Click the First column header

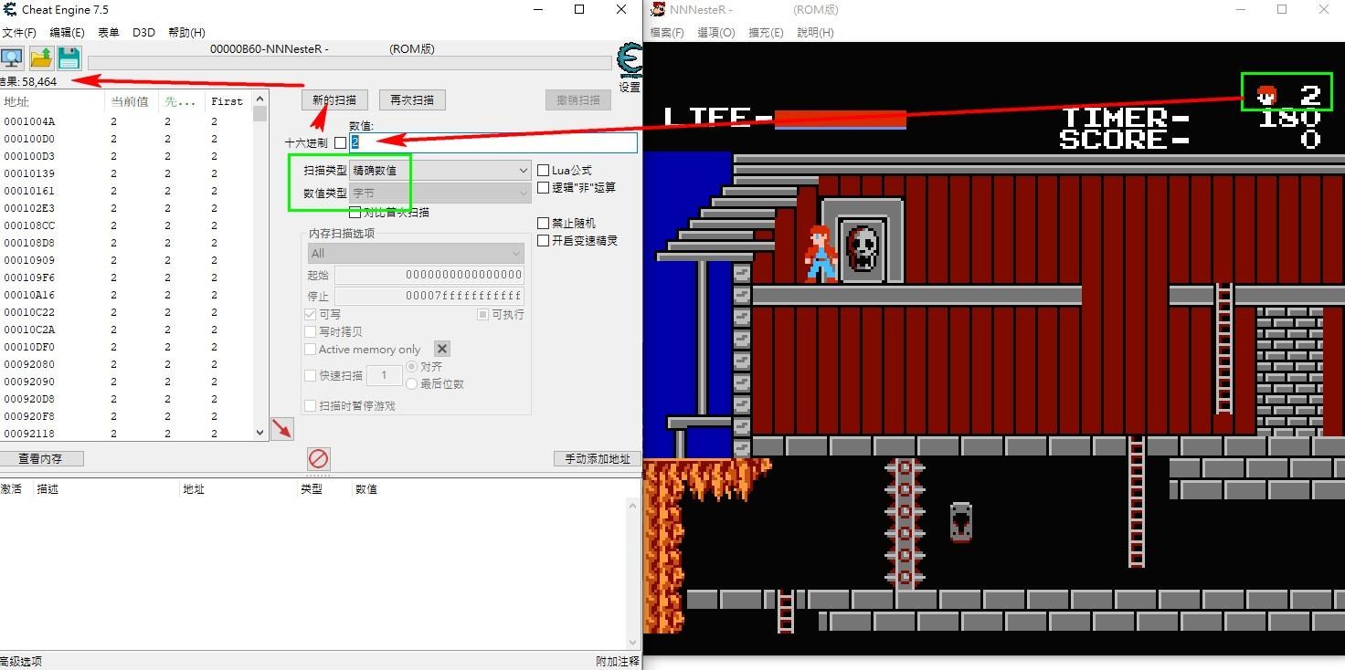(229, 101)
